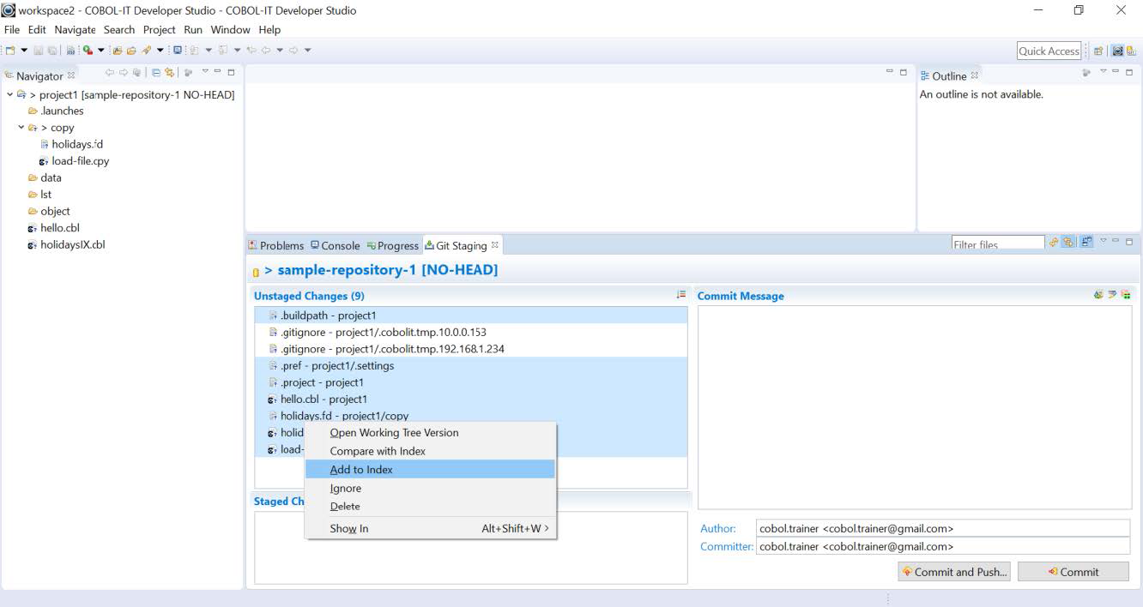Click the Add Signed-off-by icon in Commit Message

[1112, 295]
